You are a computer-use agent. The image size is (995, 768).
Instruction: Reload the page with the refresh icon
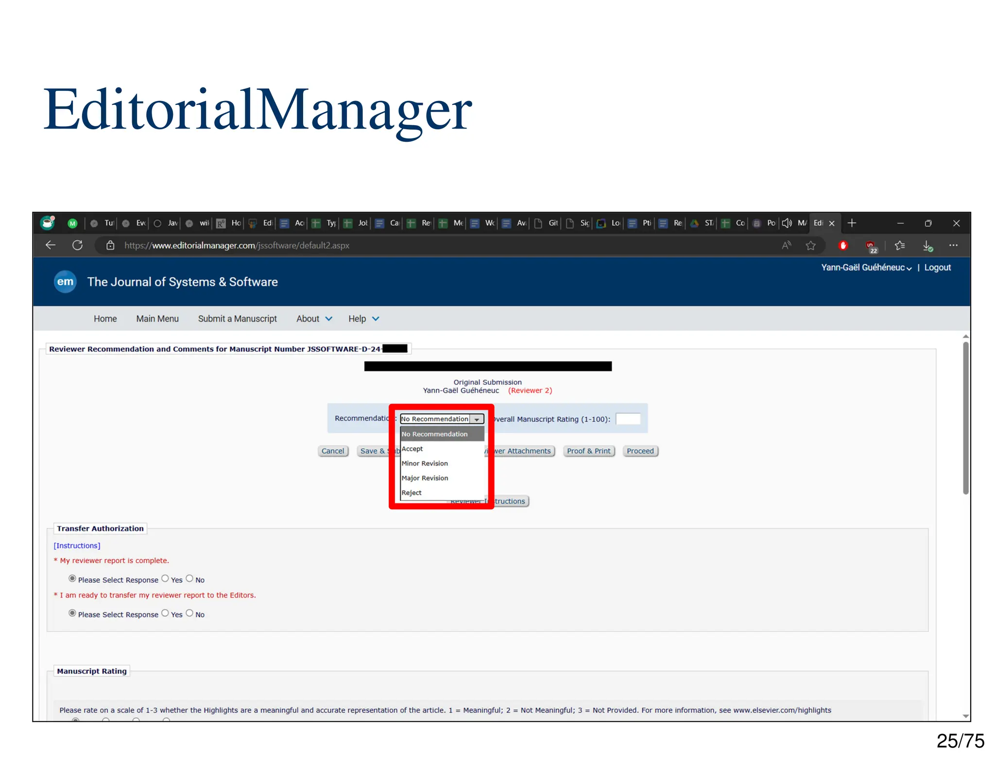pos(77,245)
